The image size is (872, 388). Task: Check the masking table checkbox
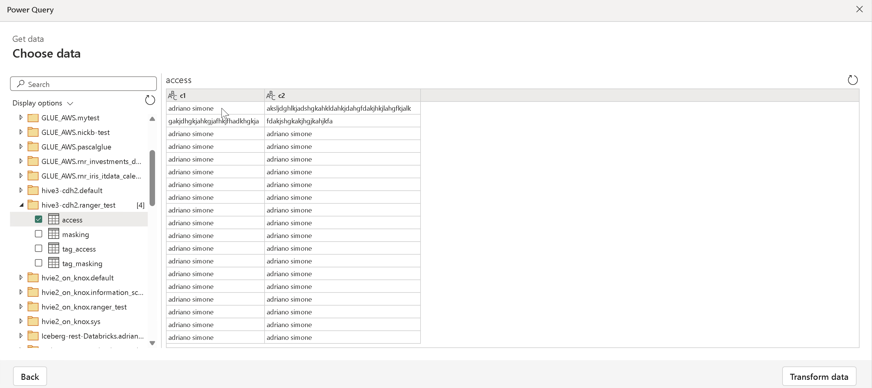point(39,234)
